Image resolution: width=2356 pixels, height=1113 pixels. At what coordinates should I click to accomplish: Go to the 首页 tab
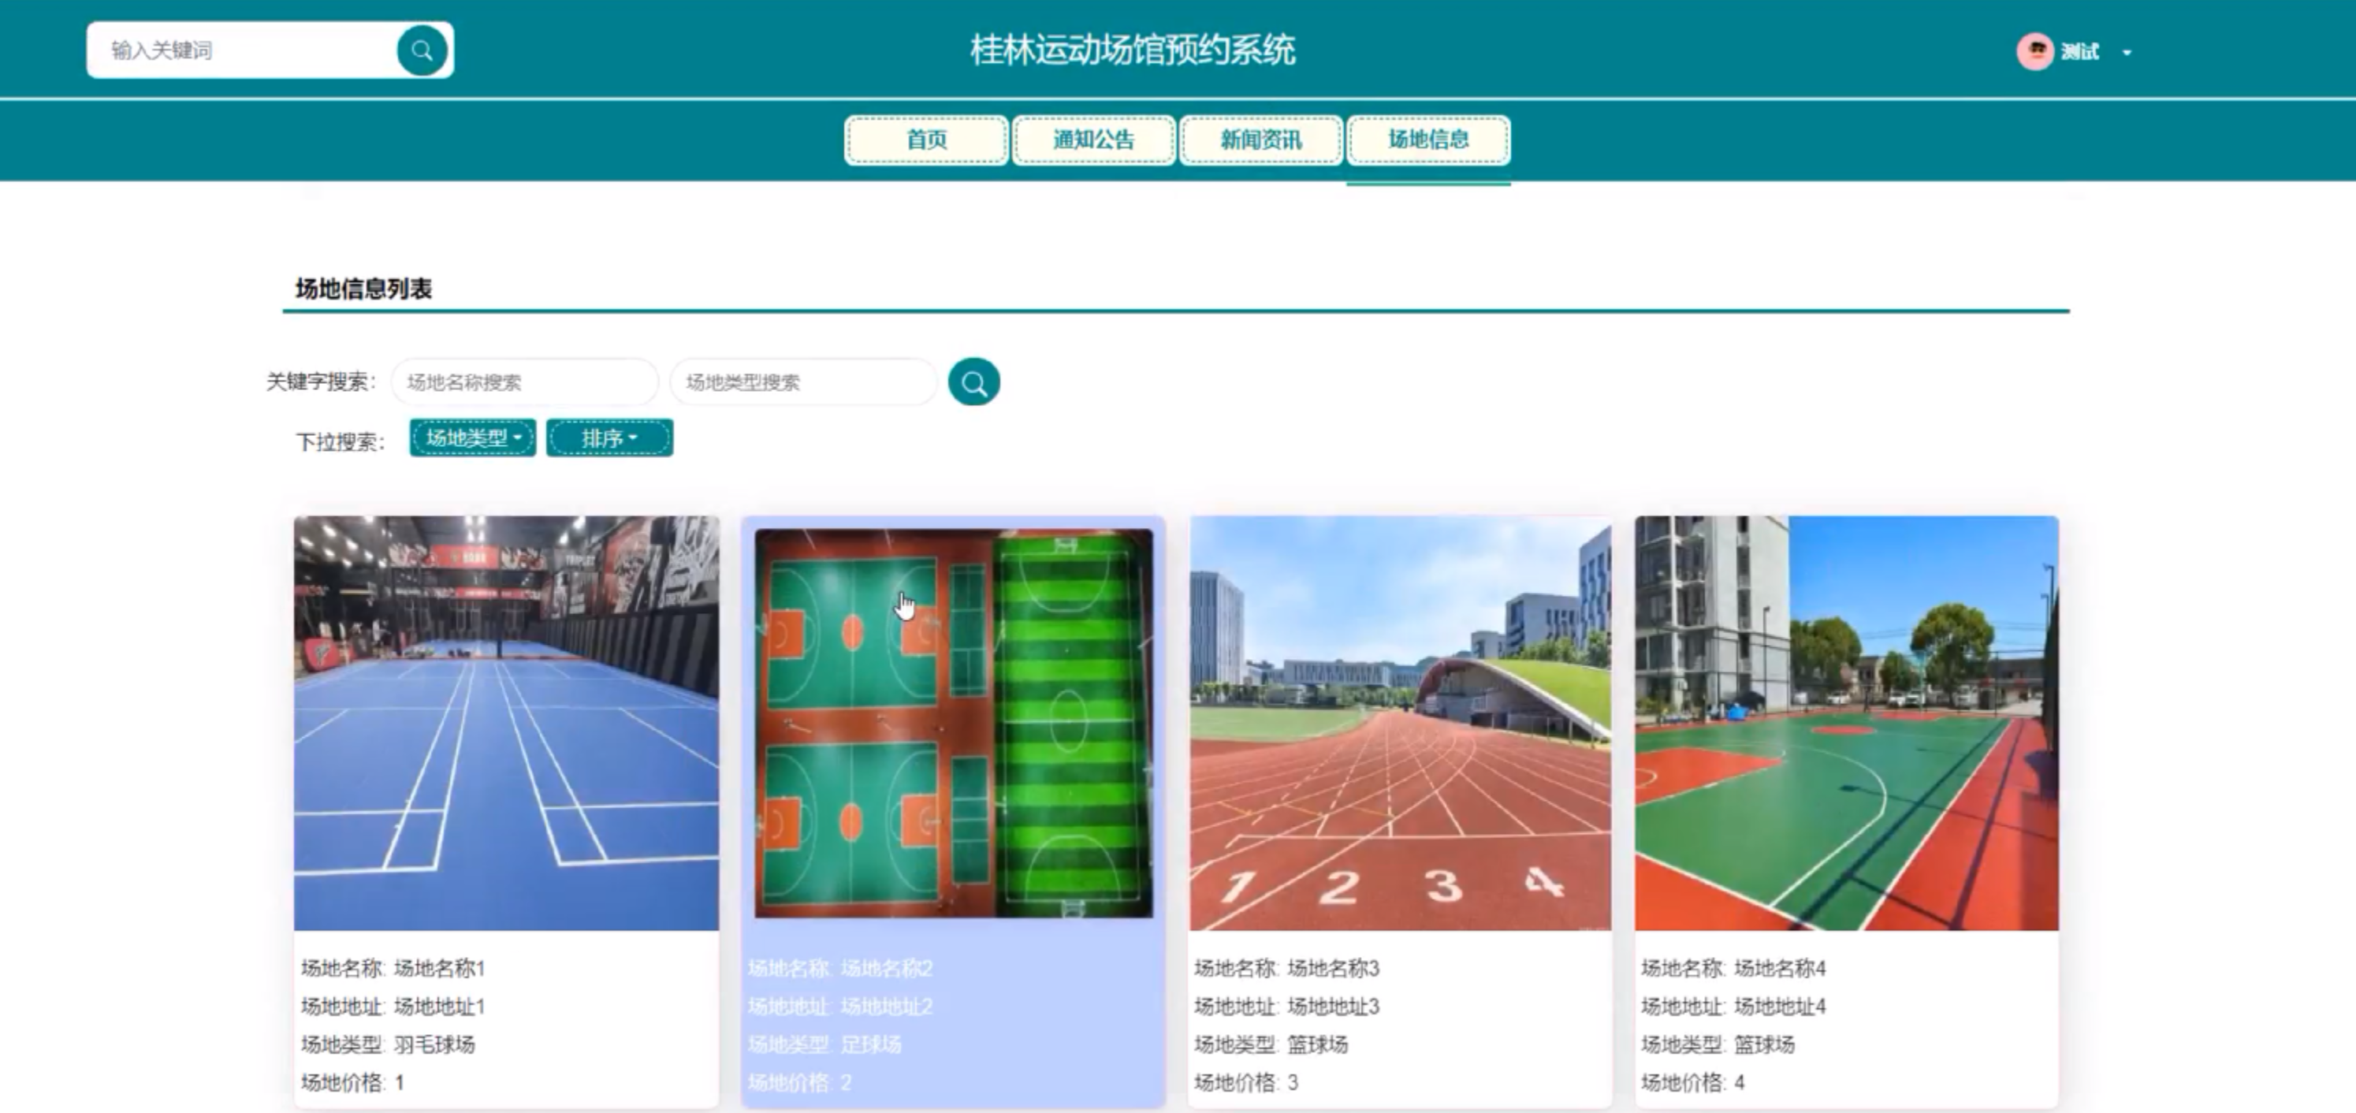click(925, 140)
